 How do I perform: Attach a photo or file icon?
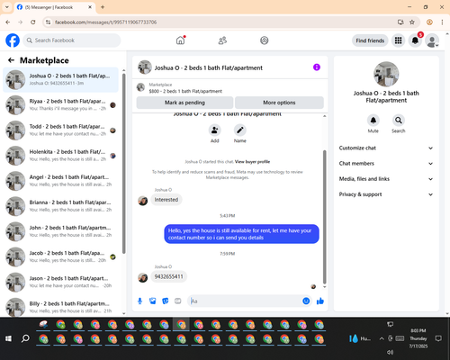[153, 301]
